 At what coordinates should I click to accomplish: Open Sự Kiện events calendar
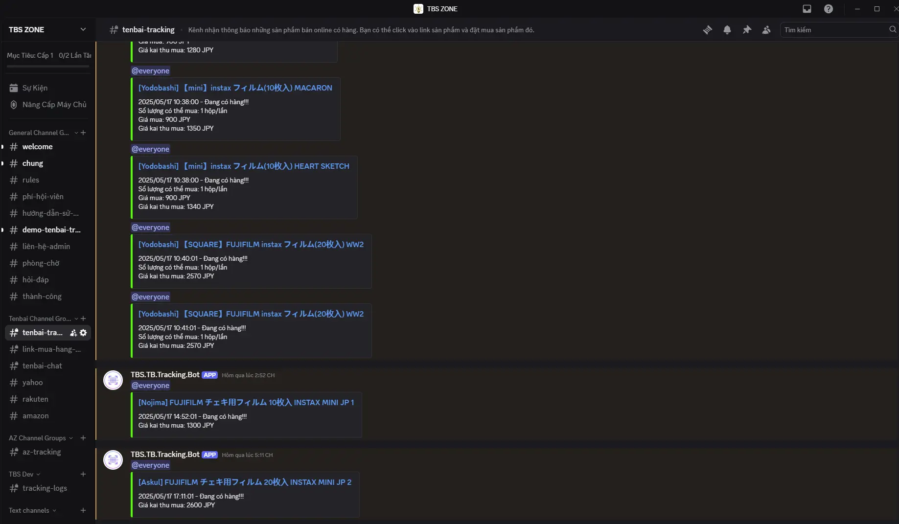(x=48, y=88)
